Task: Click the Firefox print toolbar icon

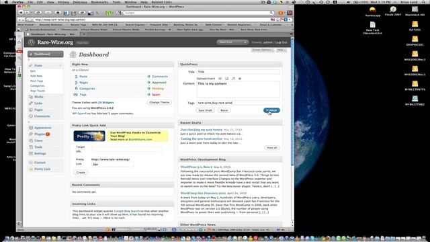Action: (x=73, y=13)
